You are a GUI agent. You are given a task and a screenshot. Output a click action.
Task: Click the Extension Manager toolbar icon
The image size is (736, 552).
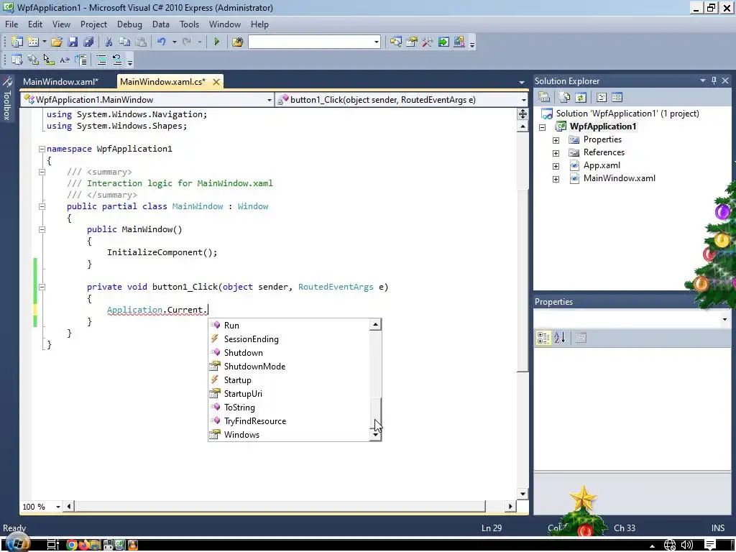tap(459, 42)
